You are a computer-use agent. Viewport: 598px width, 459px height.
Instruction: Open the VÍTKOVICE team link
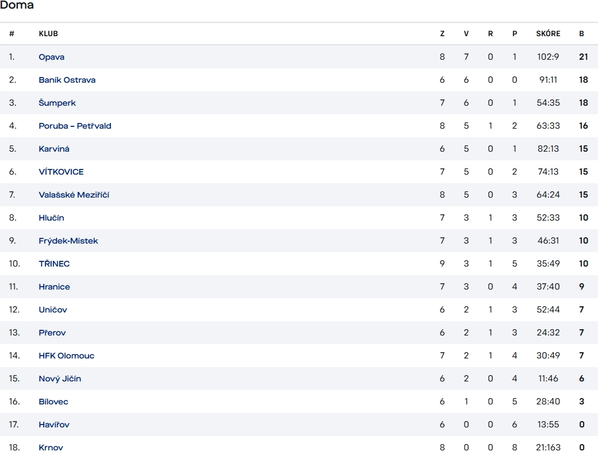[61, 172]
